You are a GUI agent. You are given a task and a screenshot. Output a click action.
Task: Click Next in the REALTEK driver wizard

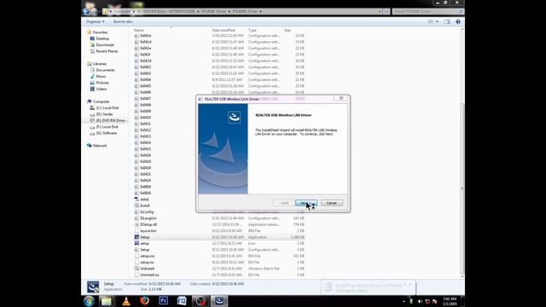306,203
